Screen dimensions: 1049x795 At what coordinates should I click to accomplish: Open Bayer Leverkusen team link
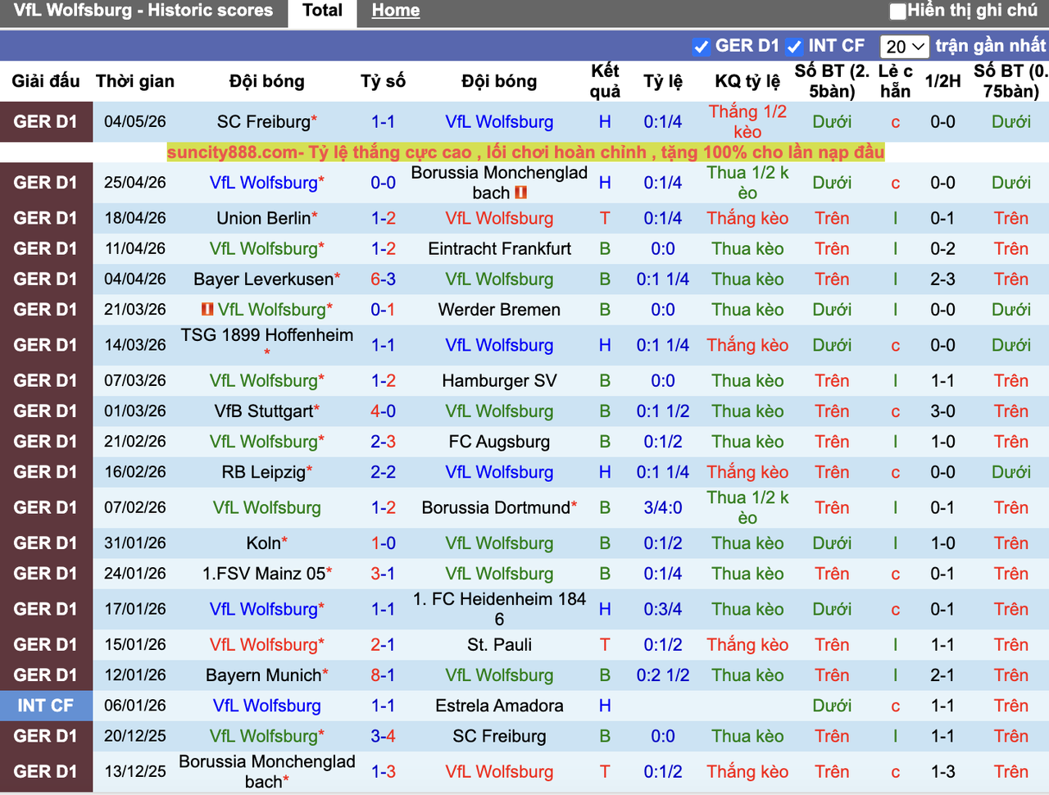tap(264, 279)
